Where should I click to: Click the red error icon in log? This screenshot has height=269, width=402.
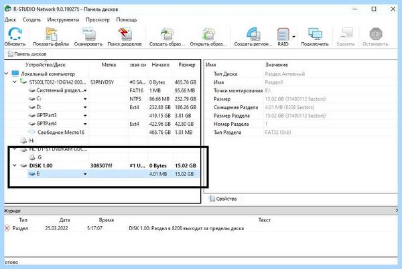click(x=7, y=228)
